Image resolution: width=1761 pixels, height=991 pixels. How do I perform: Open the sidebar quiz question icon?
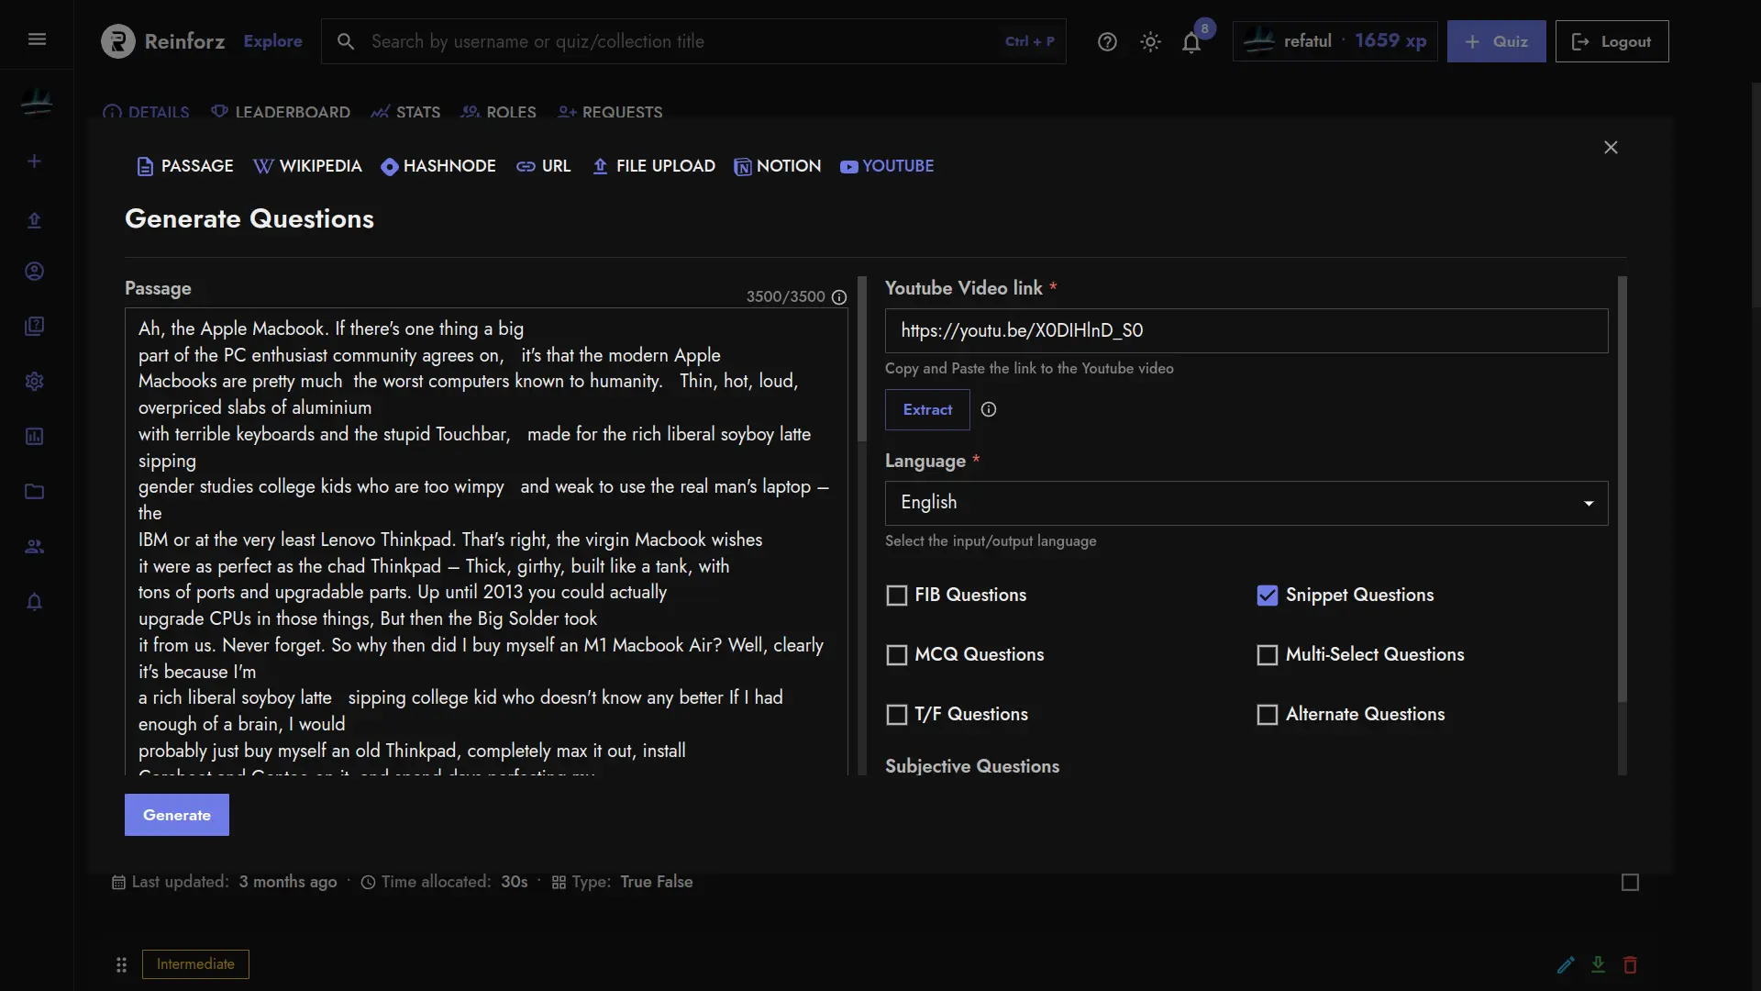click(35, 327)
